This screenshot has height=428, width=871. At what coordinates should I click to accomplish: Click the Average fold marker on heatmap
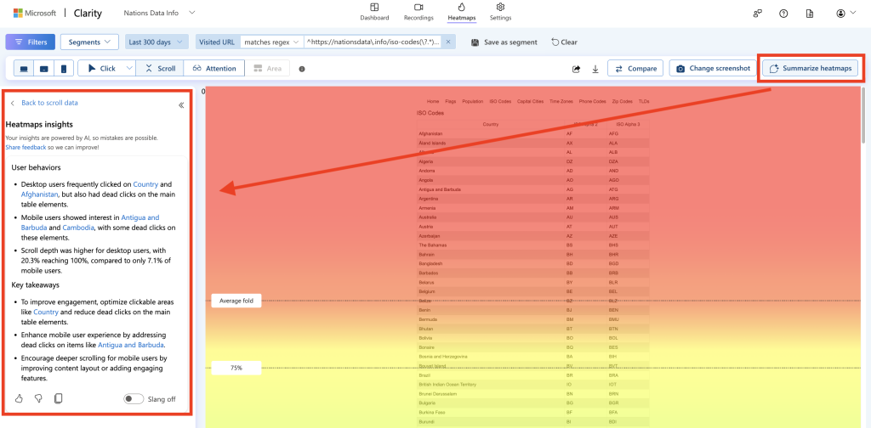coord(236,301)
